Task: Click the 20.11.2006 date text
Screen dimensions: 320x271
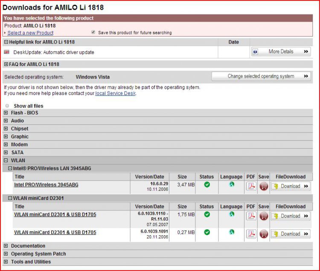Action: [157, 237]
